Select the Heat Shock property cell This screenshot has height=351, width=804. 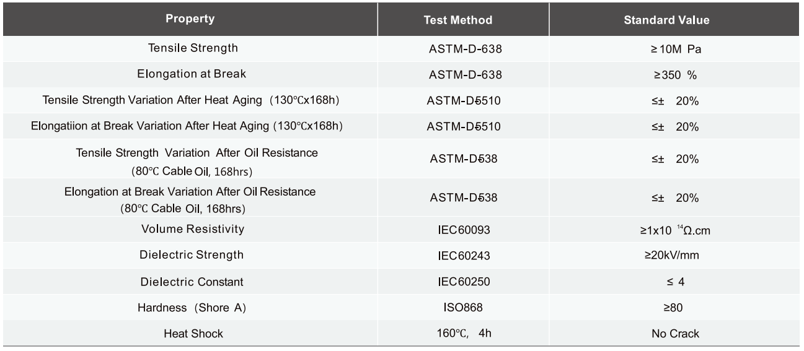(193, 334)
